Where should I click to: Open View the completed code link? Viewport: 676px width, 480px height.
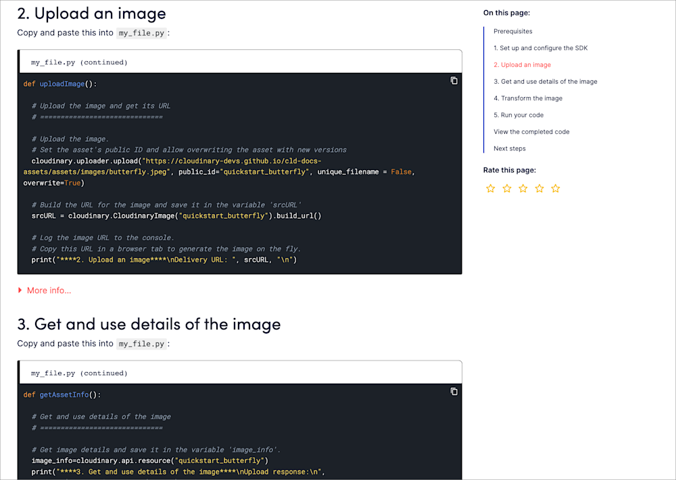point(531,132)
